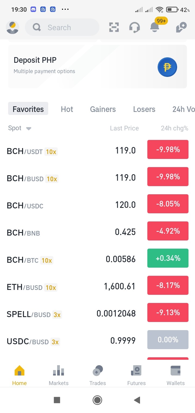Select the Losers tab

click(144, 109)
